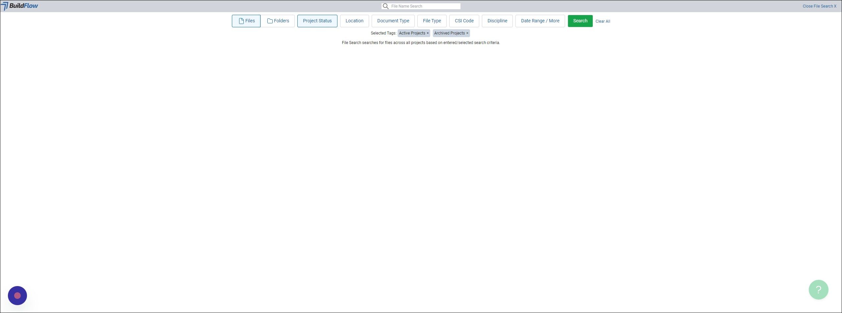Open the Project Status filter
The height and width of the screenshot is (313, 842).
317,21
